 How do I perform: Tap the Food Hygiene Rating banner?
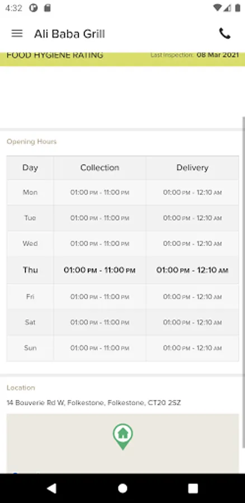pos(123,59)
